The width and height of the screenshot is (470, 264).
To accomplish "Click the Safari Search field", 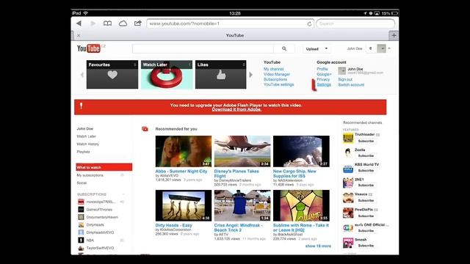I will tap(355, 23).
